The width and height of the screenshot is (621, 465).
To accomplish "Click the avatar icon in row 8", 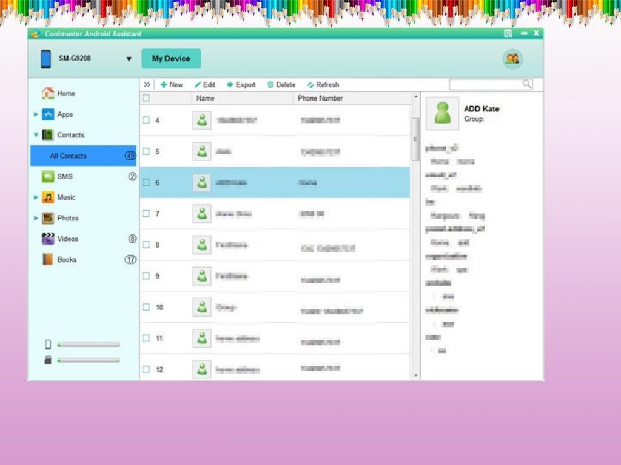I will tap(202, 245).
